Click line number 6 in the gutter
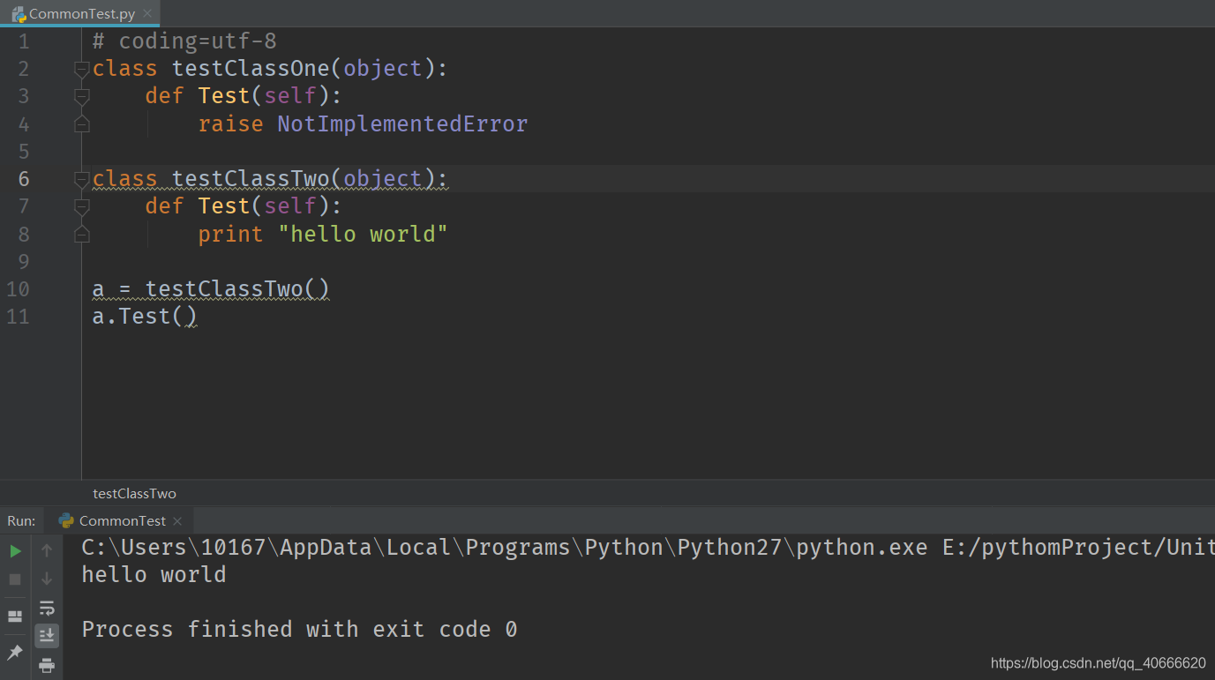Screen dimensions: 1215x680 point(23,179)
